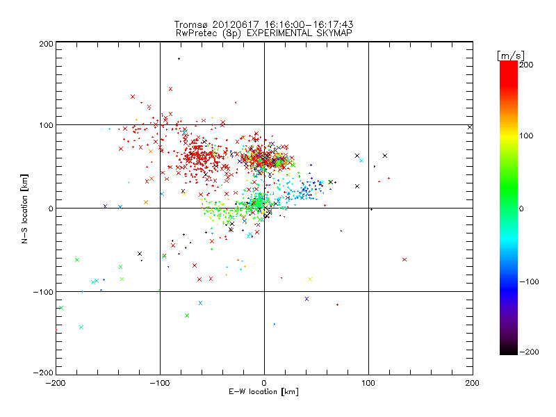Click the colorbar '-200' bottom label
556x417 pixels.
click(529, 352)
